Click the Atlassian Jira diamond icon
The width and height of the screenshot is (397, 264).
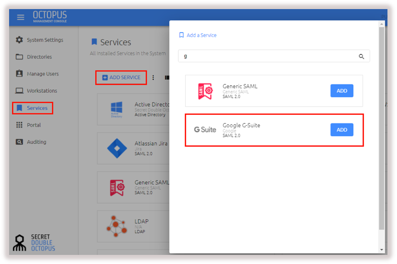[x=117, y=148]
